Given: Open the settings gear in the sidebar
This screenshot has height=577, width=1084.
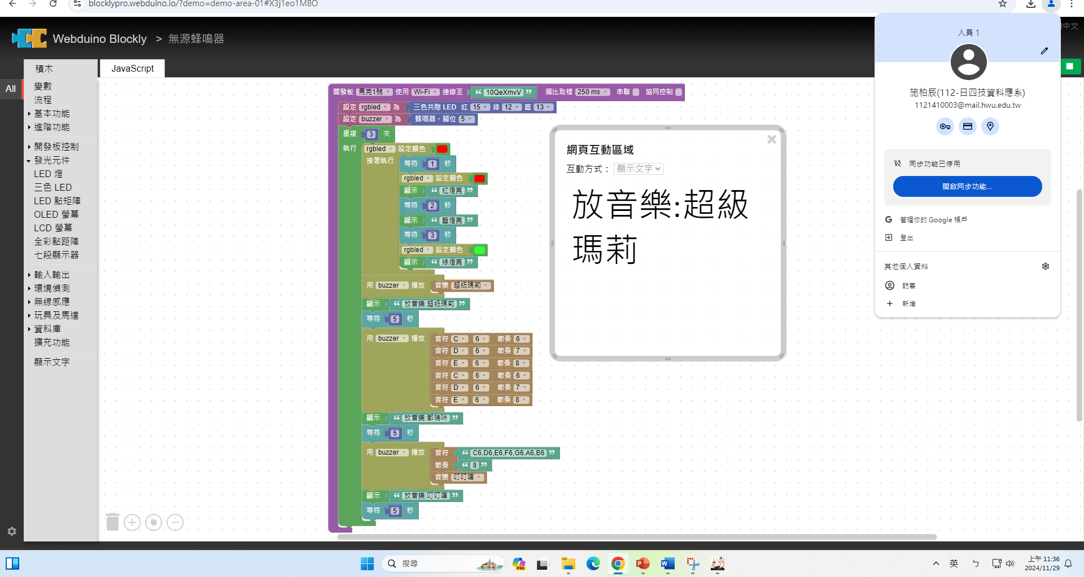Looking at the screenshot, I should coord(12,531).
